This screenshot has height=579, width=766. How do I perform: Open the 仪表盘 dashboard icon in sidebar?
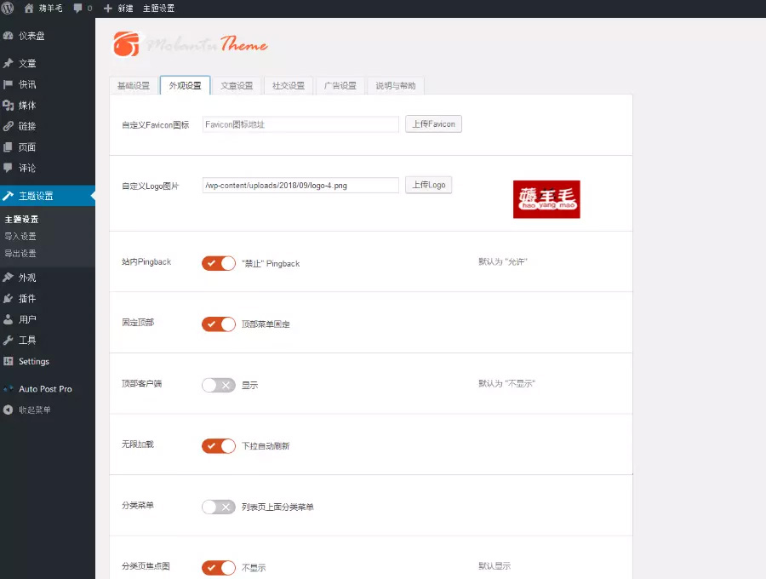[9, 36]
